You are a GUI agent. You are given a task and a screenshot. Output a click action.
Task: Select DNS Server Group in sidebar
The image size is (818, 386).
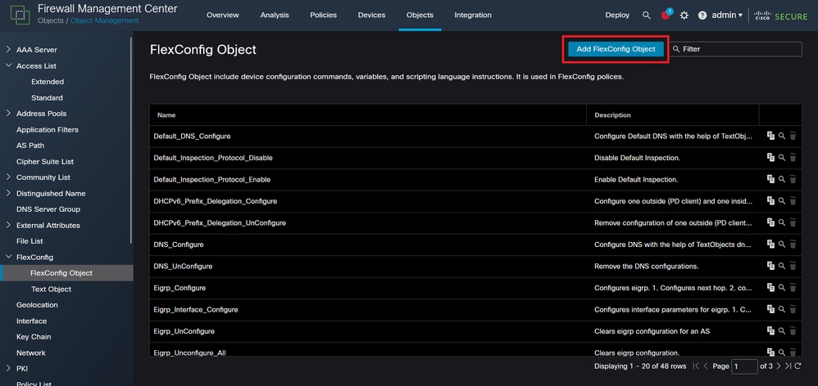(48, 209)
